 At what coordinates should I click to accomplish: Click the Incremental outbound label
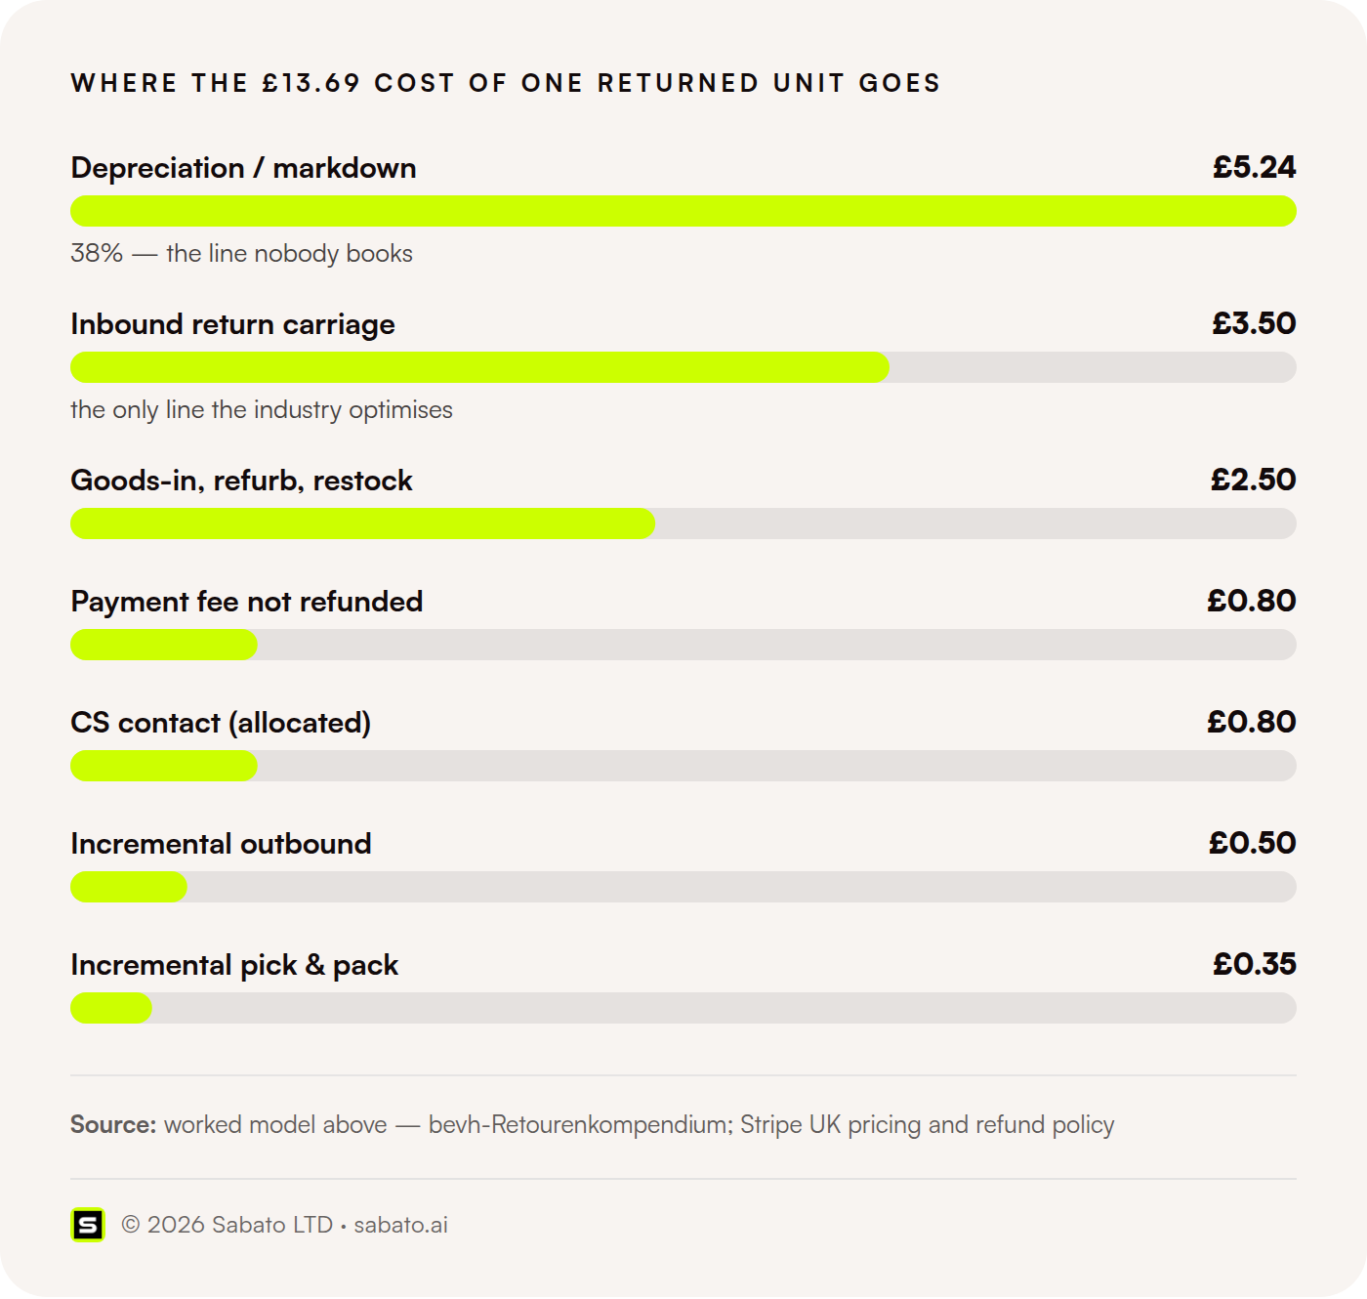coord(221,844)
